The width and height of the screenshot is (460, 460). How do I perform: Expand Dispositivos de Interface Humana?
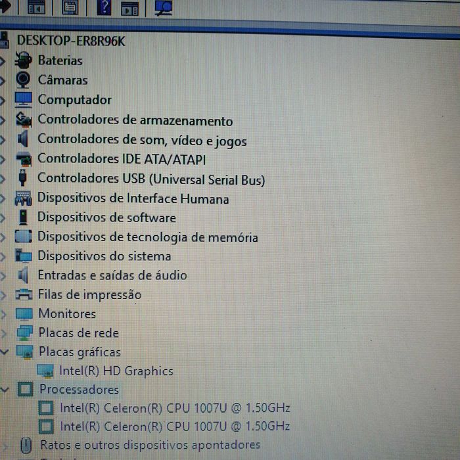(x=3, y=198)
